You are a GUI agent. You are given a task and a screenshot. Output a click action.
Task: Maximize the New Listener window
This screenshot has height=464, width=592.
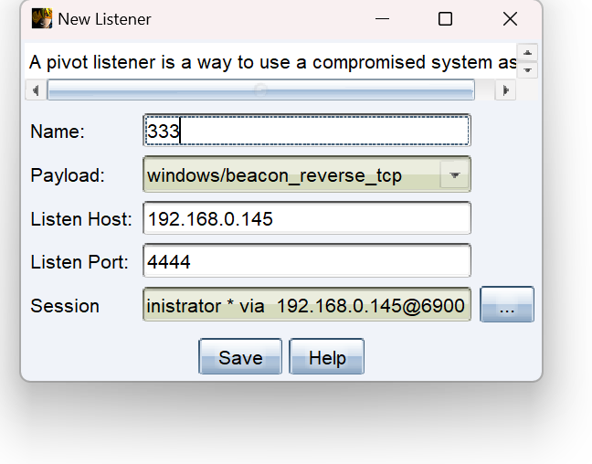445,19
